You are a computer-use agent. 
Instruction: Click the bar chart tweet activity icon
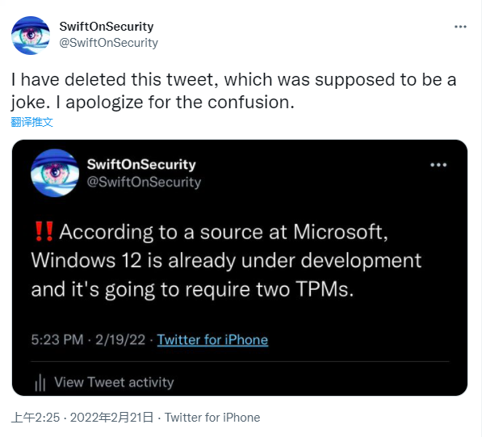pos(40,382)
